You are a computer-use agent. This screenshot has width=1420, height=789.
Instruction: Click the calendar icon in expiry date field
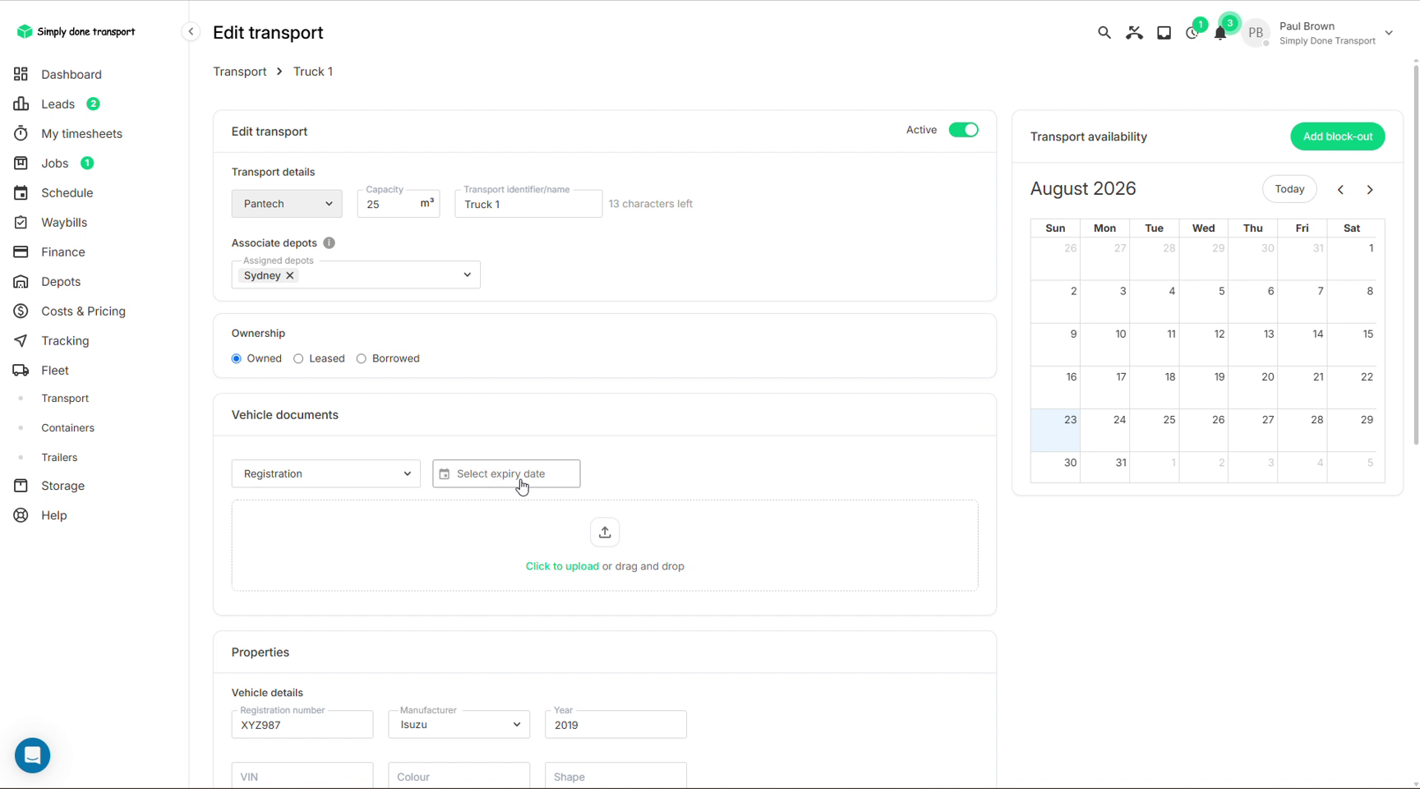[x=445, y=474]
